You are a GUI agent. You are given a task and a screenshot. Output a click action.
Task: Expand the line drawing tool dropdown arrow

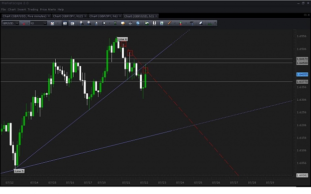[x=175, y=23]
